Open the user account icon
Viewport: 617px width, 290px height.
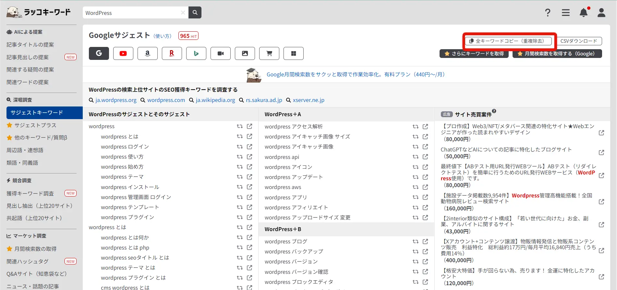[601, 13]
